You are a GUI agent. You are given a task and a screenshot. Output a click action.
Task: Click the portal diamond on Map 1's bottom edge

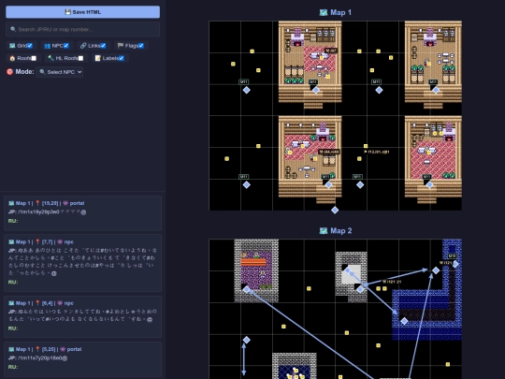(x=335, y=211)
